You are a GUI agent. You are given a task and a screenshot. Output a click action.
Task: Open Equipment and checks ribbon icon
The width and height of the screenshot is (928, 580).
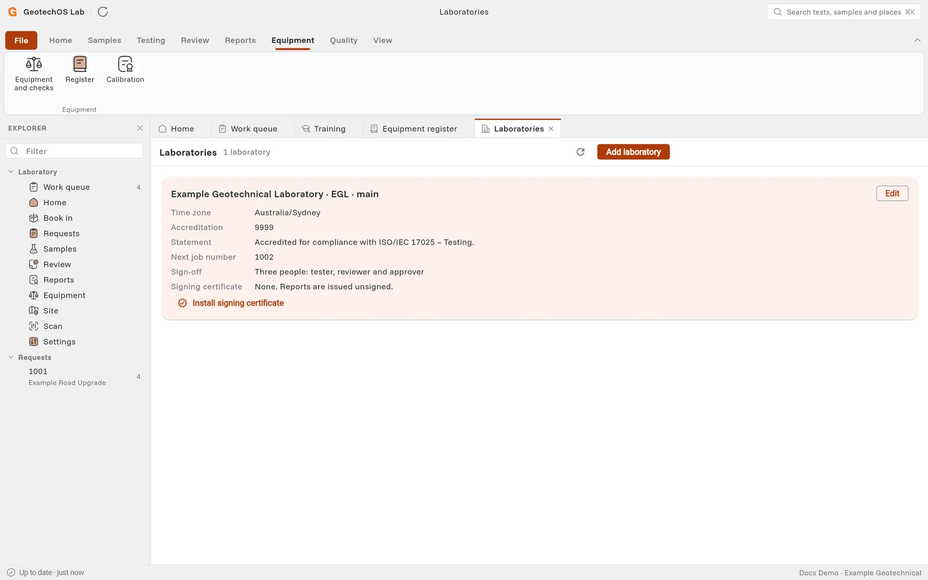(x=34, y=74)
